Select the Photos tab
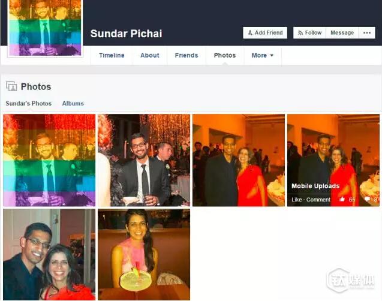 tap(225, 55)
